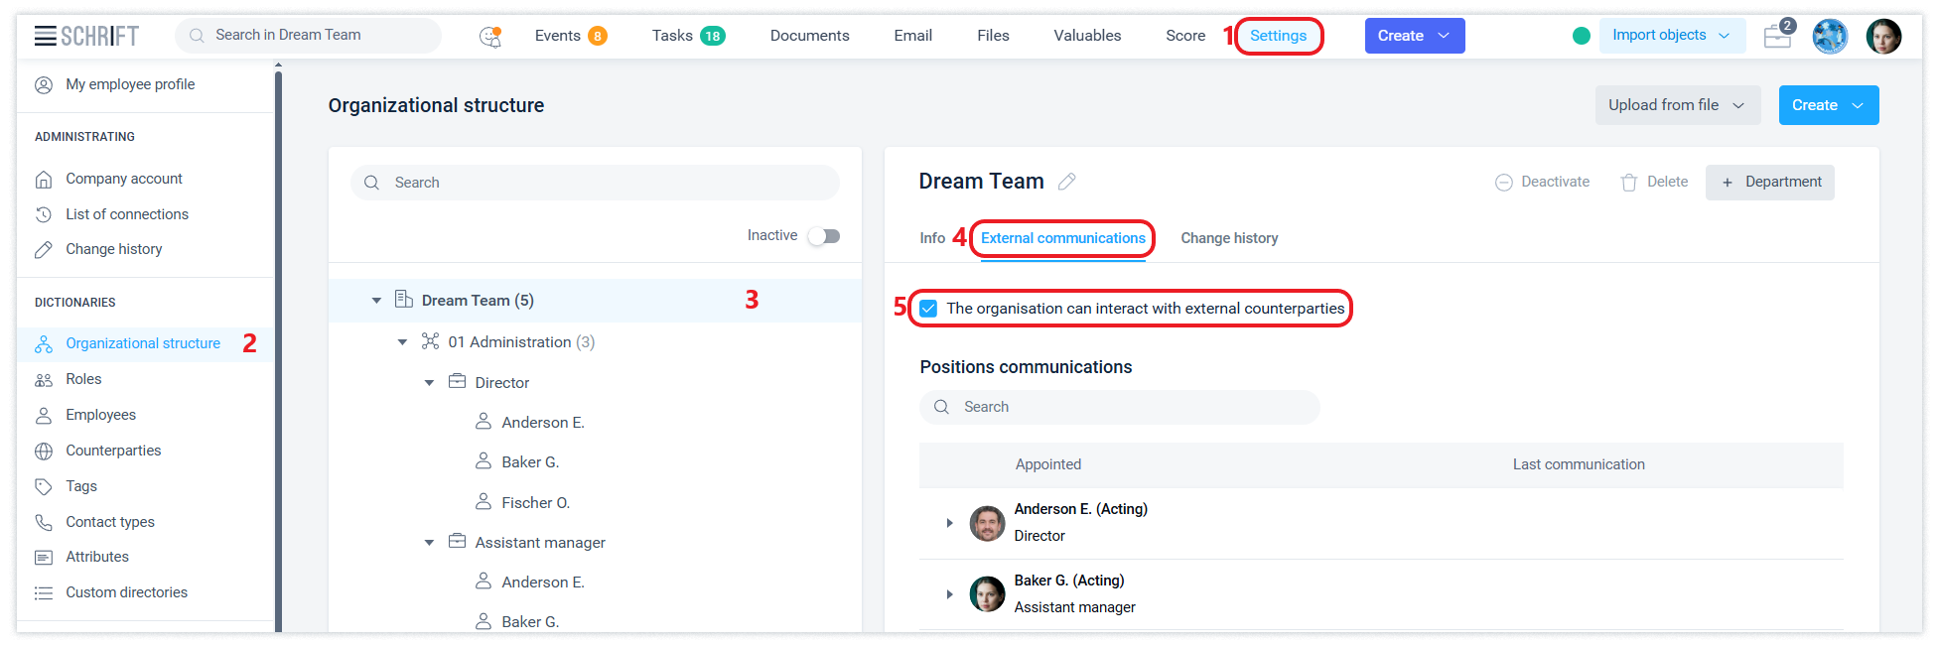Click the chat assistant icon in top bar

point(490,37)
